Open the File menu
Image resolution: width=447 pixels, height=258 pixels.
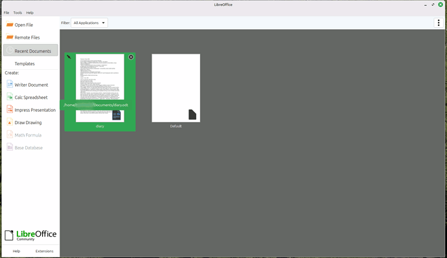coord(6,12)
